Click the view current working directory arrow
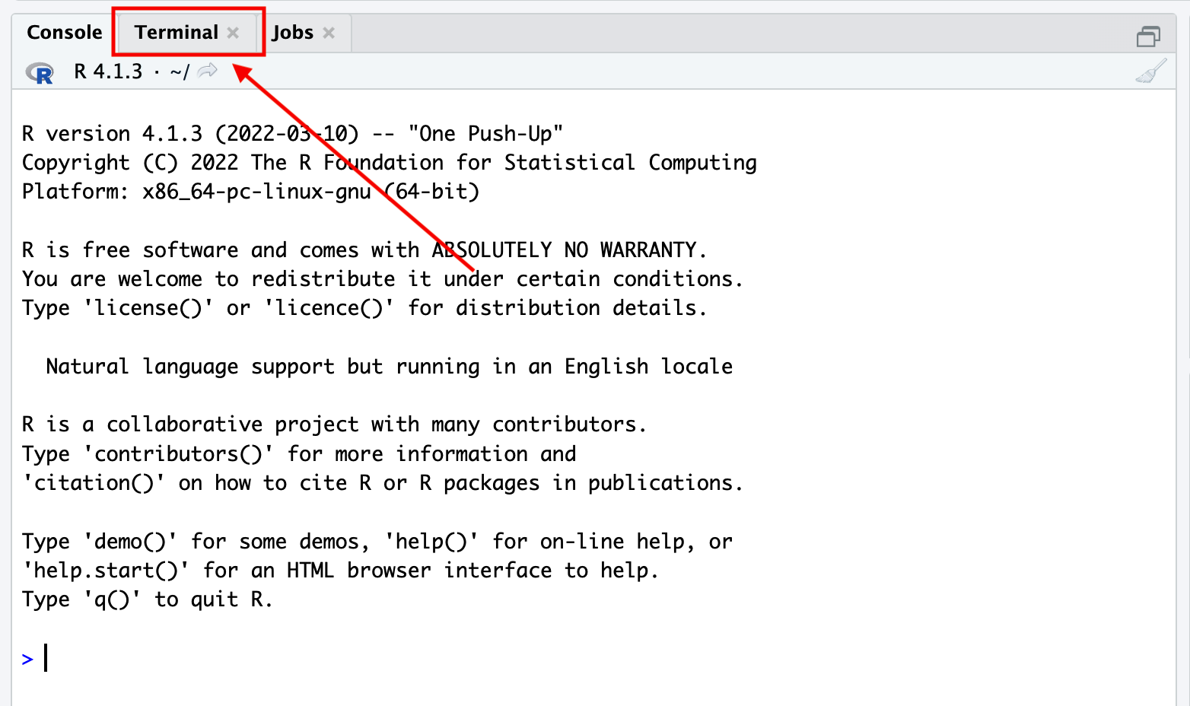The height and width of the screenshot is (706, 1190). (207, 71)
